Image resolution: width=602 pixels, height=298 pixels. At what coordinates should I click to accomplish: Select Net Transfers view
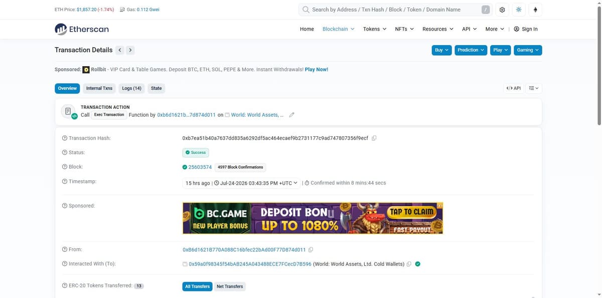tap(230, 286)
